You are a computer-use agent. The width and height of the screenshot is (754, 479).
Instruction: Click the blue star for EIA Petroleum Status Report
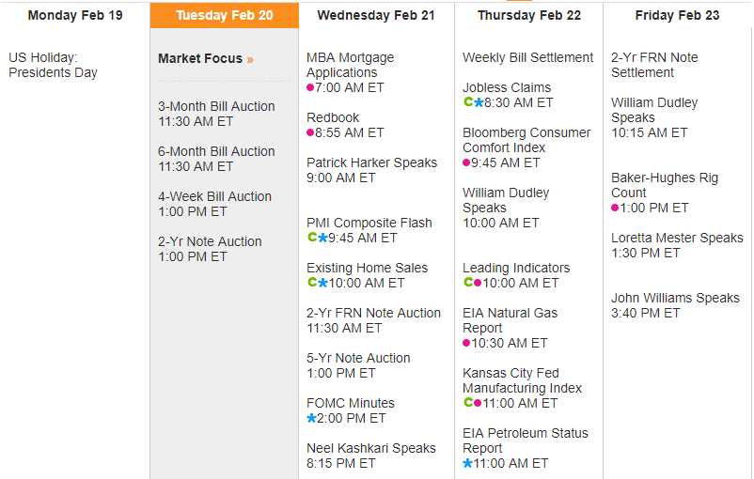pyautogui.click(x=467, y=464)
